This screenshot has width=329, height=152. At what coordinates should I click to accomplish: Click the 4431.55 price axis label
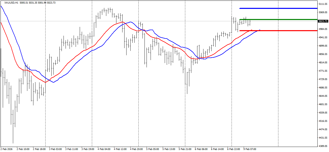click(323, 138)
